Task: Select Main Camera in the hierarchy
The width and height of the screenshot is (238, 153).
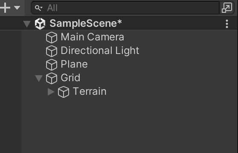Action: (93, 37)
